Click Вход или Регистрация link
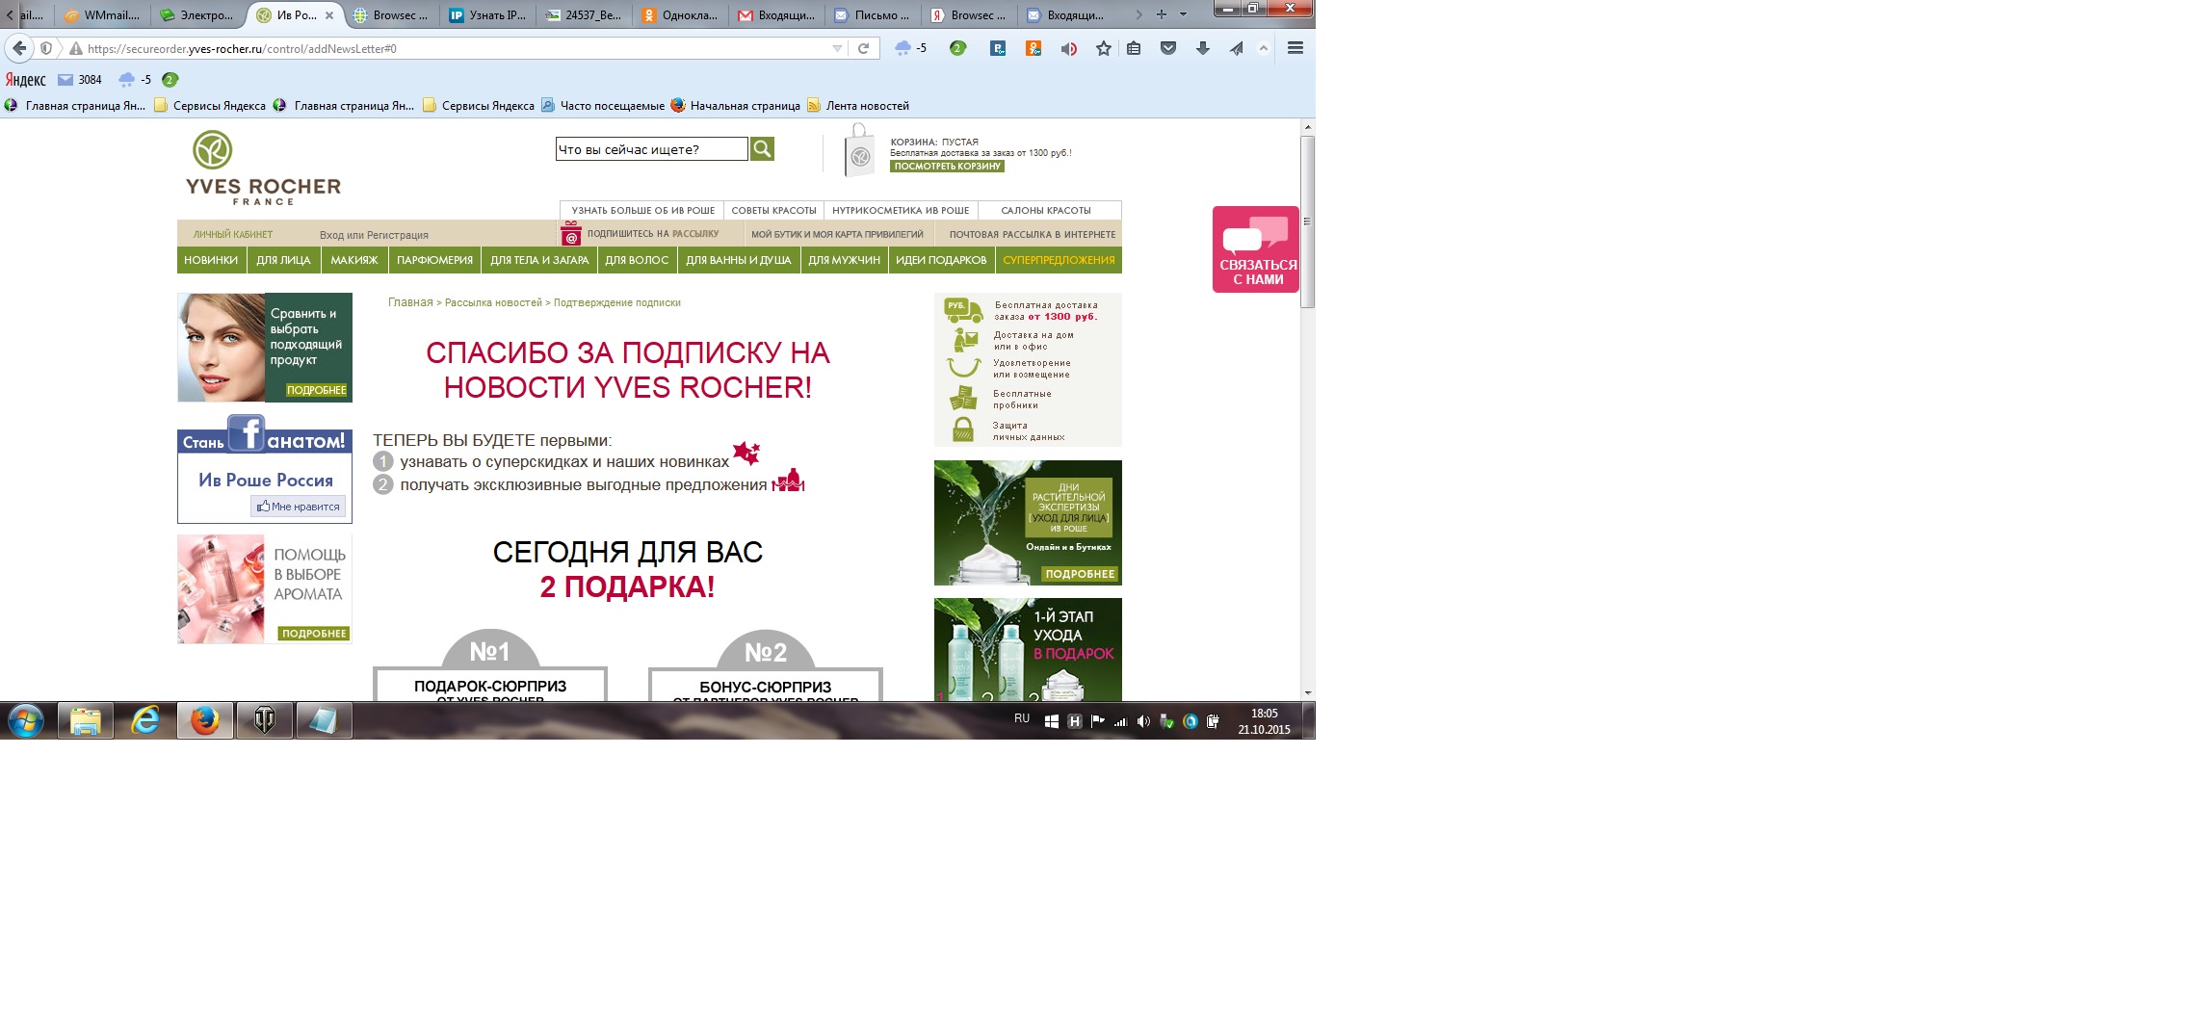The width and height of the screenshot is (2198, 1015). click(x=374, y=235)
